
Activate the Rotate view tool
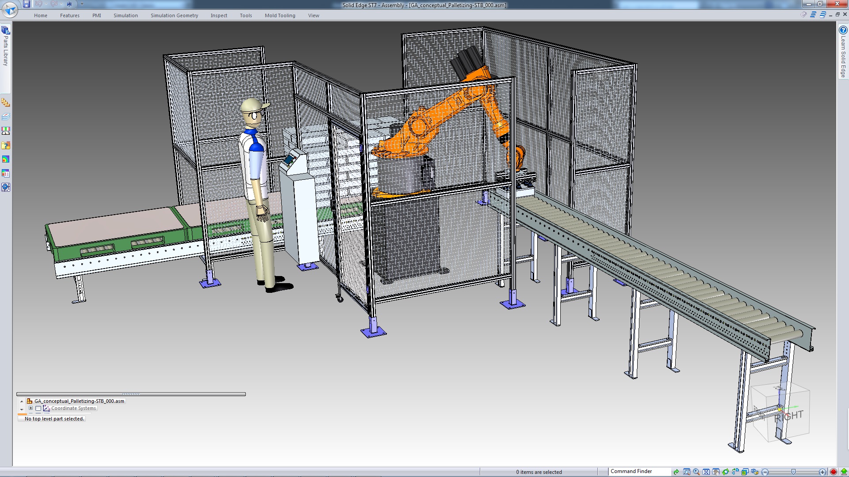point(726,471)
